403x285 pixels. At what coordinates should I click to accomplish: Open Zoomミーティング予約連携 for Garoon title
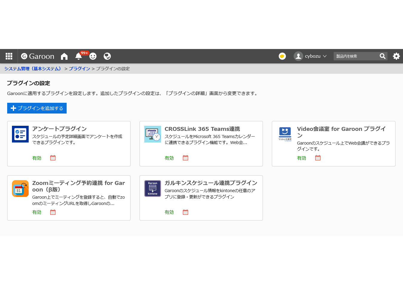pos(79,186)
